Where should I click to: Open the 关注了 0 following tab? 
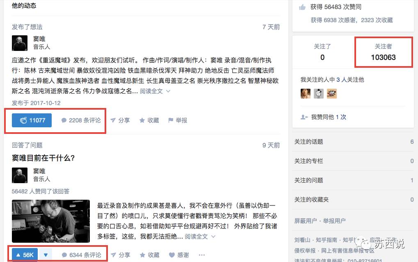(322, 52)
